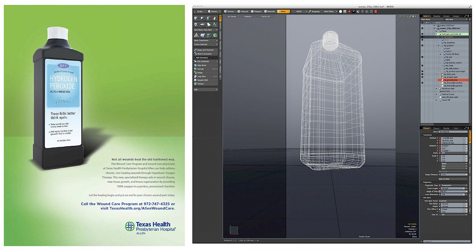Viewport: 475px width, 251px height.
Task: Select the Text tool icon in primitives
Action: click(x=215, y=24)
